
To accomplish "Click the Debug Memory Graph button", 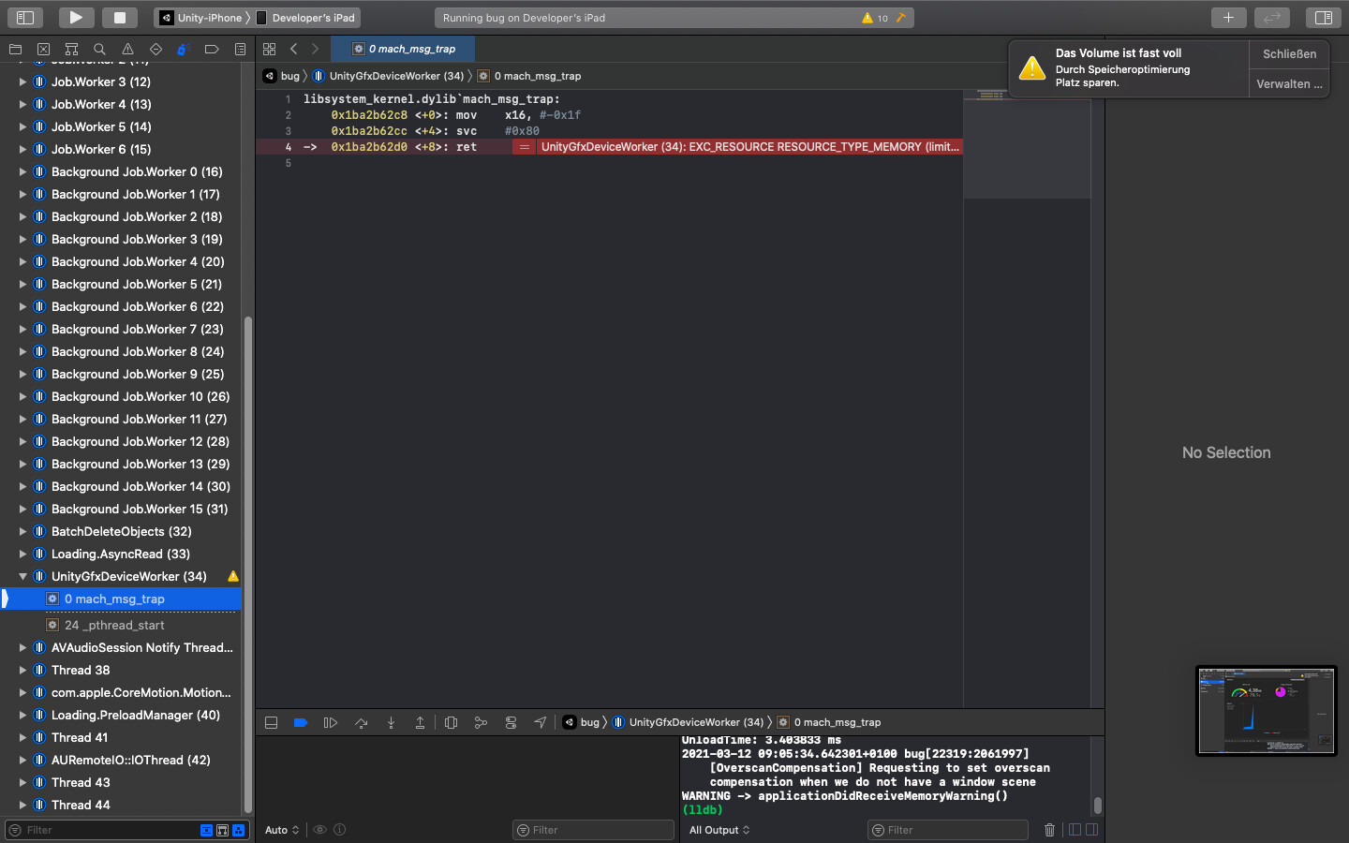I will (x=481, y=722).
